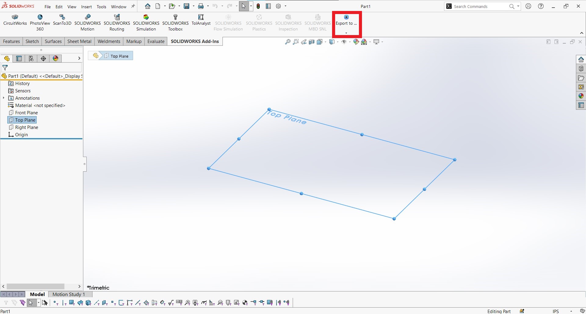This screenshot has height=314, width=586.
Task: Open the DimXpertManager tab icon
Action: tap(43, 59)
